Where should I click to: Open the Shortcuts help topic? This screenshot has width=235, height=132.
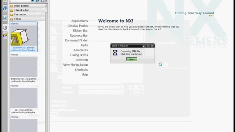tap(82, 70)
